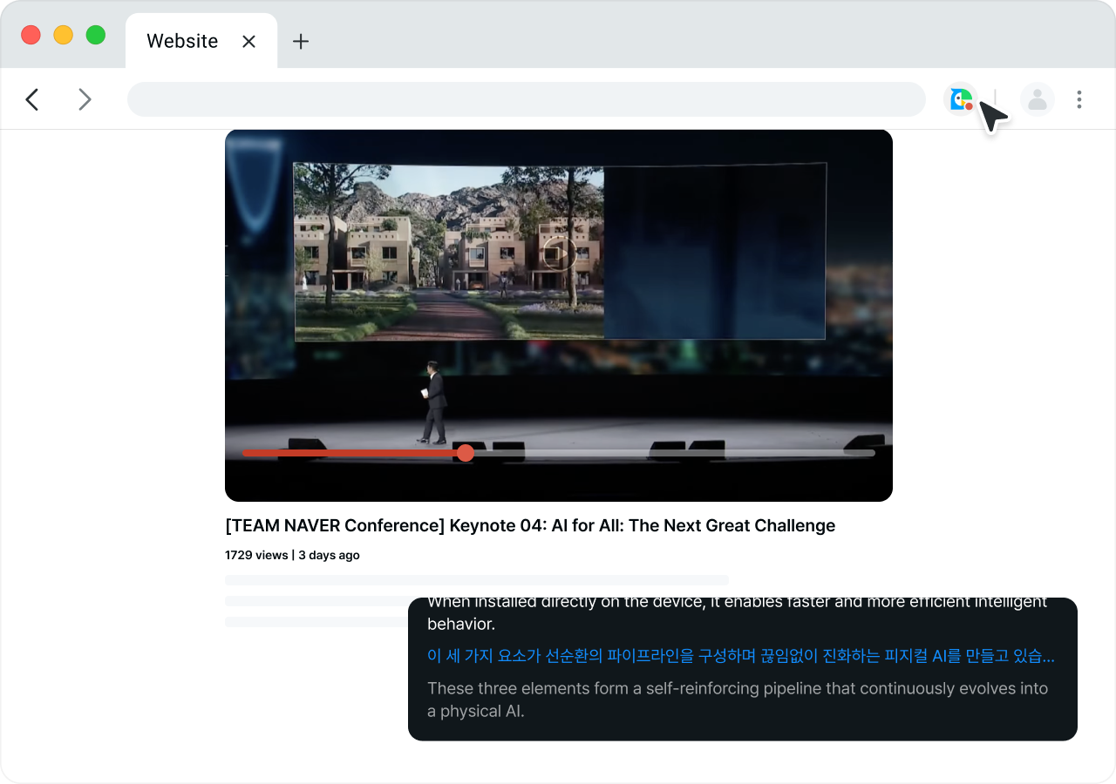
Task: Click the presenter walking on stage
Action: (x=434, y=403)
